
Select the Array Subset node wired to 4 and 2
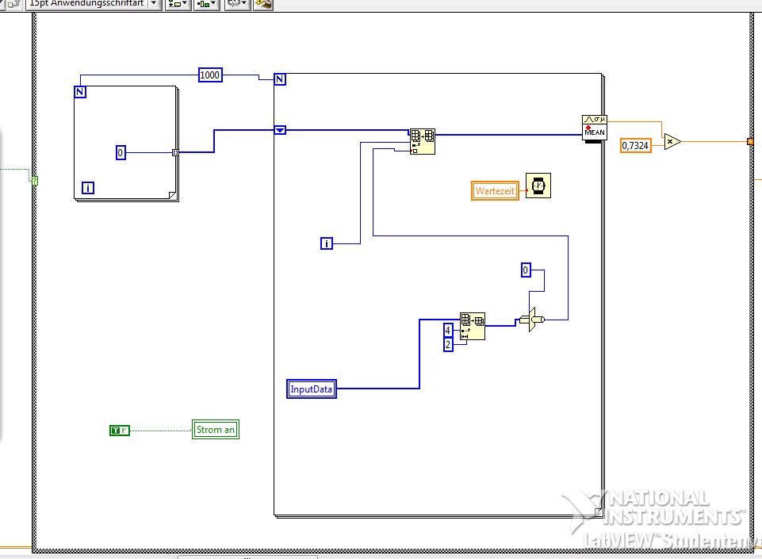(x=473, y=326)
